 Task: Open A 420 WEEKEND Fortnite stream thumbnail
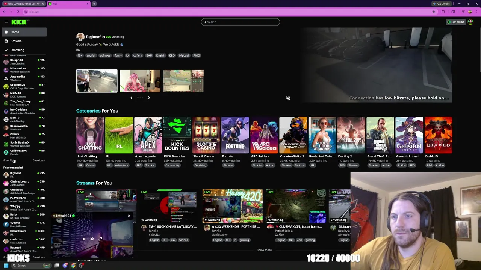pyautogui.click(x=233, y=206)
